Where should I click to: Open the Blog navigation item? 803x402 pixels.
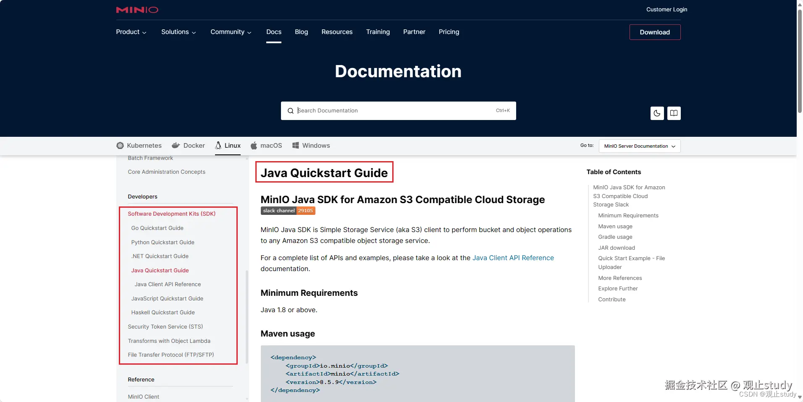tap(302, 32)
